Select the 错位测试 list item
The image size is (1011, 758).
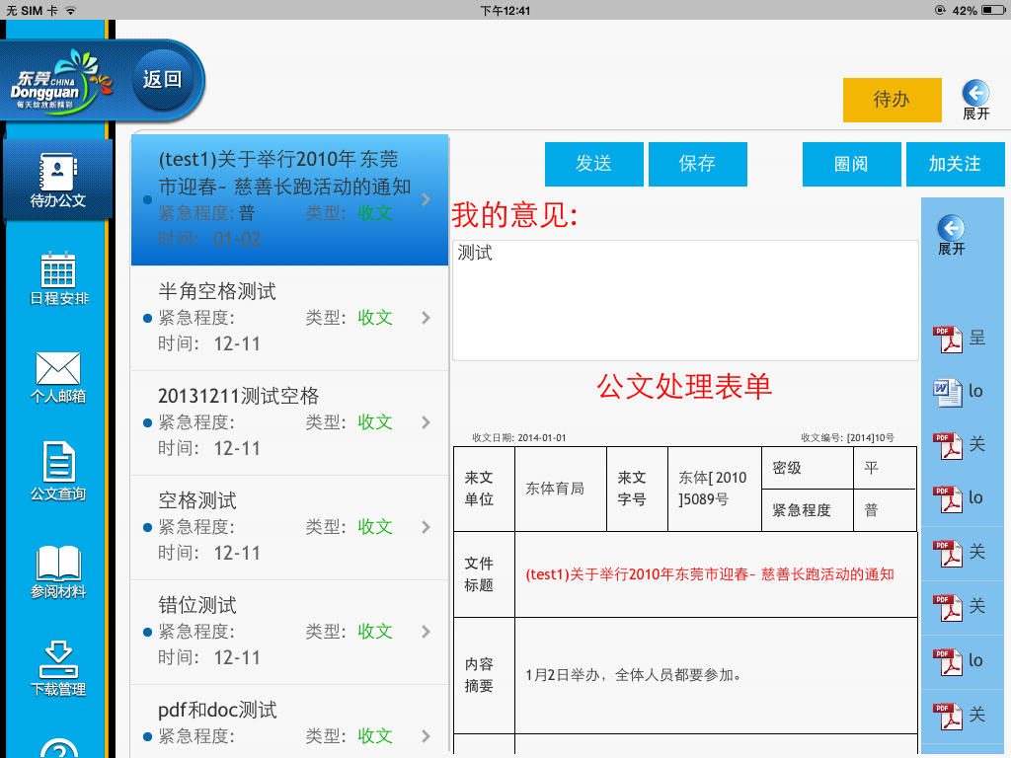pyautogui.click(x=289, y=633)
